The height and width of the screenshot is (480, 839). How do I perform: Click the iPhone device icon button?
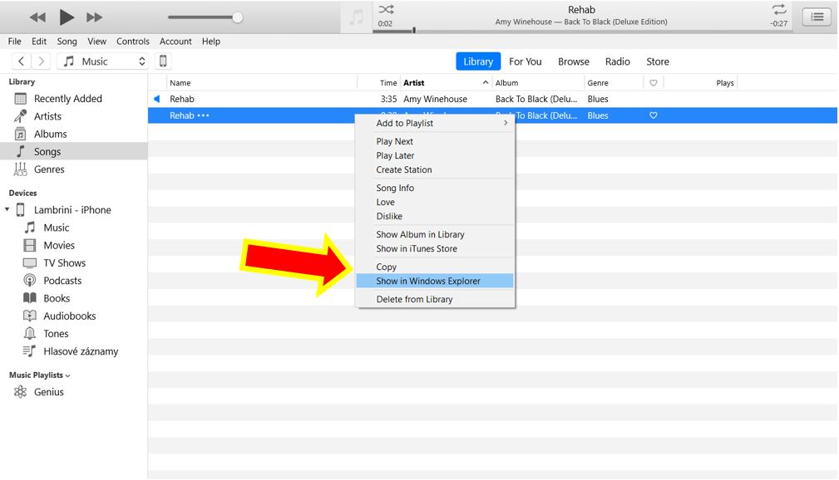pos(163,61)
